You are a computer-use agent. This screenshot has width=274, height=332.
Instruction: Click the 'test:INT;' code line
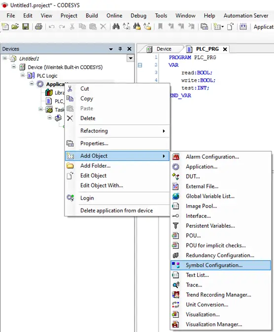195,88
